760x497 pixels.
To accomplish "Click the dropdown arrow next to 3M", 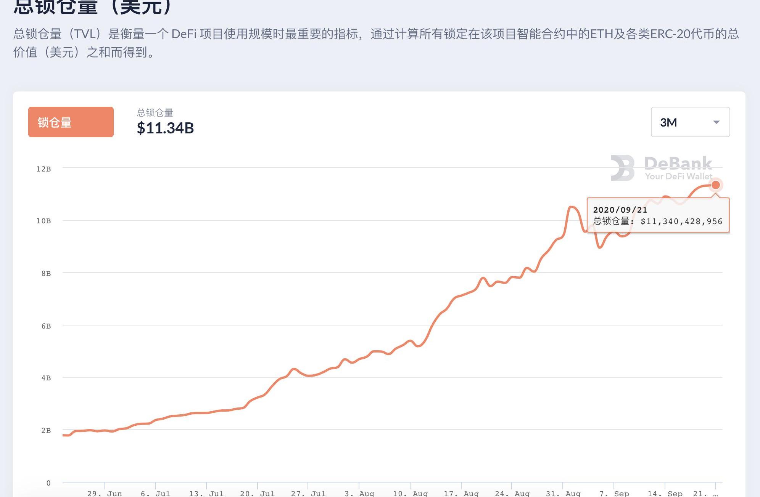I will coord(716,122).
